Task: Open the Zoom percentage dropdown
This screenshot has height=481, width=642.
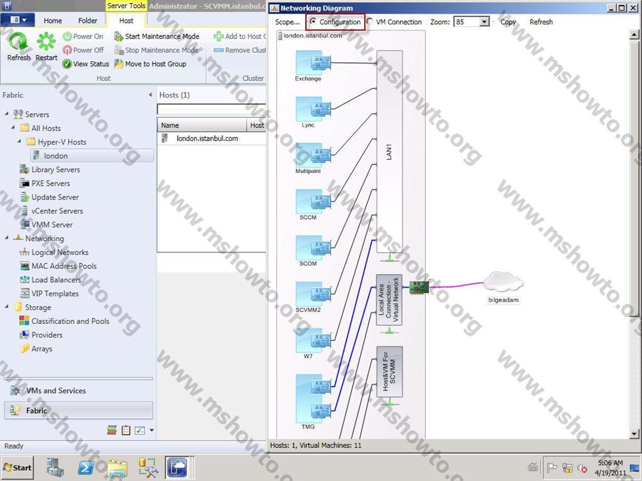Action: pyautogui.click(x=484, y=22)
